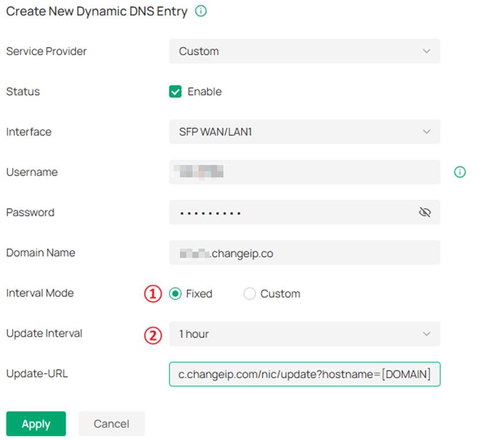Click the Service Provider dropdown chevron

(427, 51)
